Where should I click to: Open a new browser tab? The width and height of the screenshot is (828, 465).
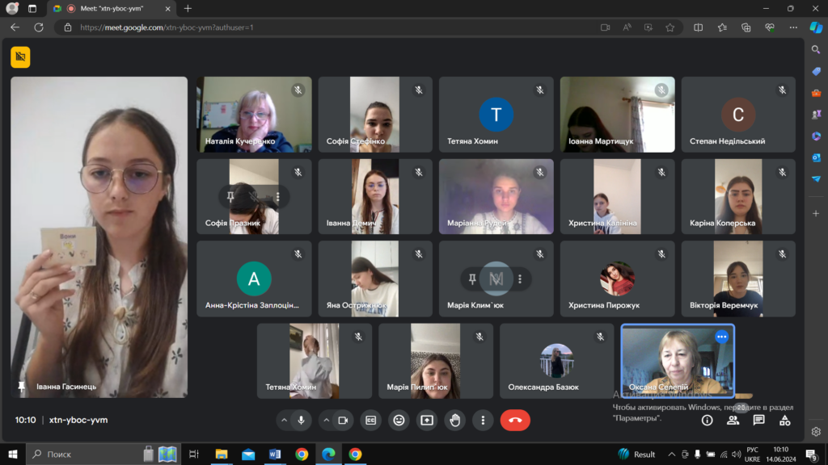coord(188,8)
